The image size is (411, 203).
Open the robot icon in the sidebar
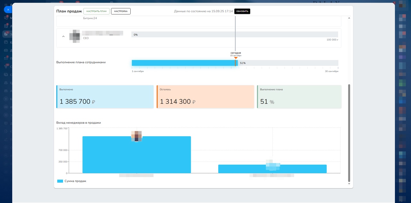(6, 91)
